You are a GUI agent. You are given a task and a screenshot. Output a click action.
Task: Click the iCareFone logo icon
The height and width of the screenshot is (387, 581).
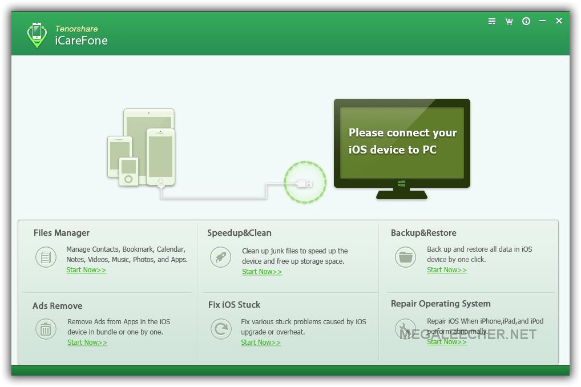[37, 34]
